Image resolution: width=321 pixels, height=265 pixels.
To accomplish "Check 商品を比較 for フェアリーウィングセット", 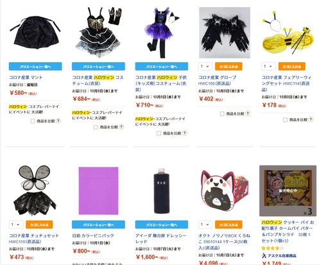I will pyautogui.click(x=285, y=119).
